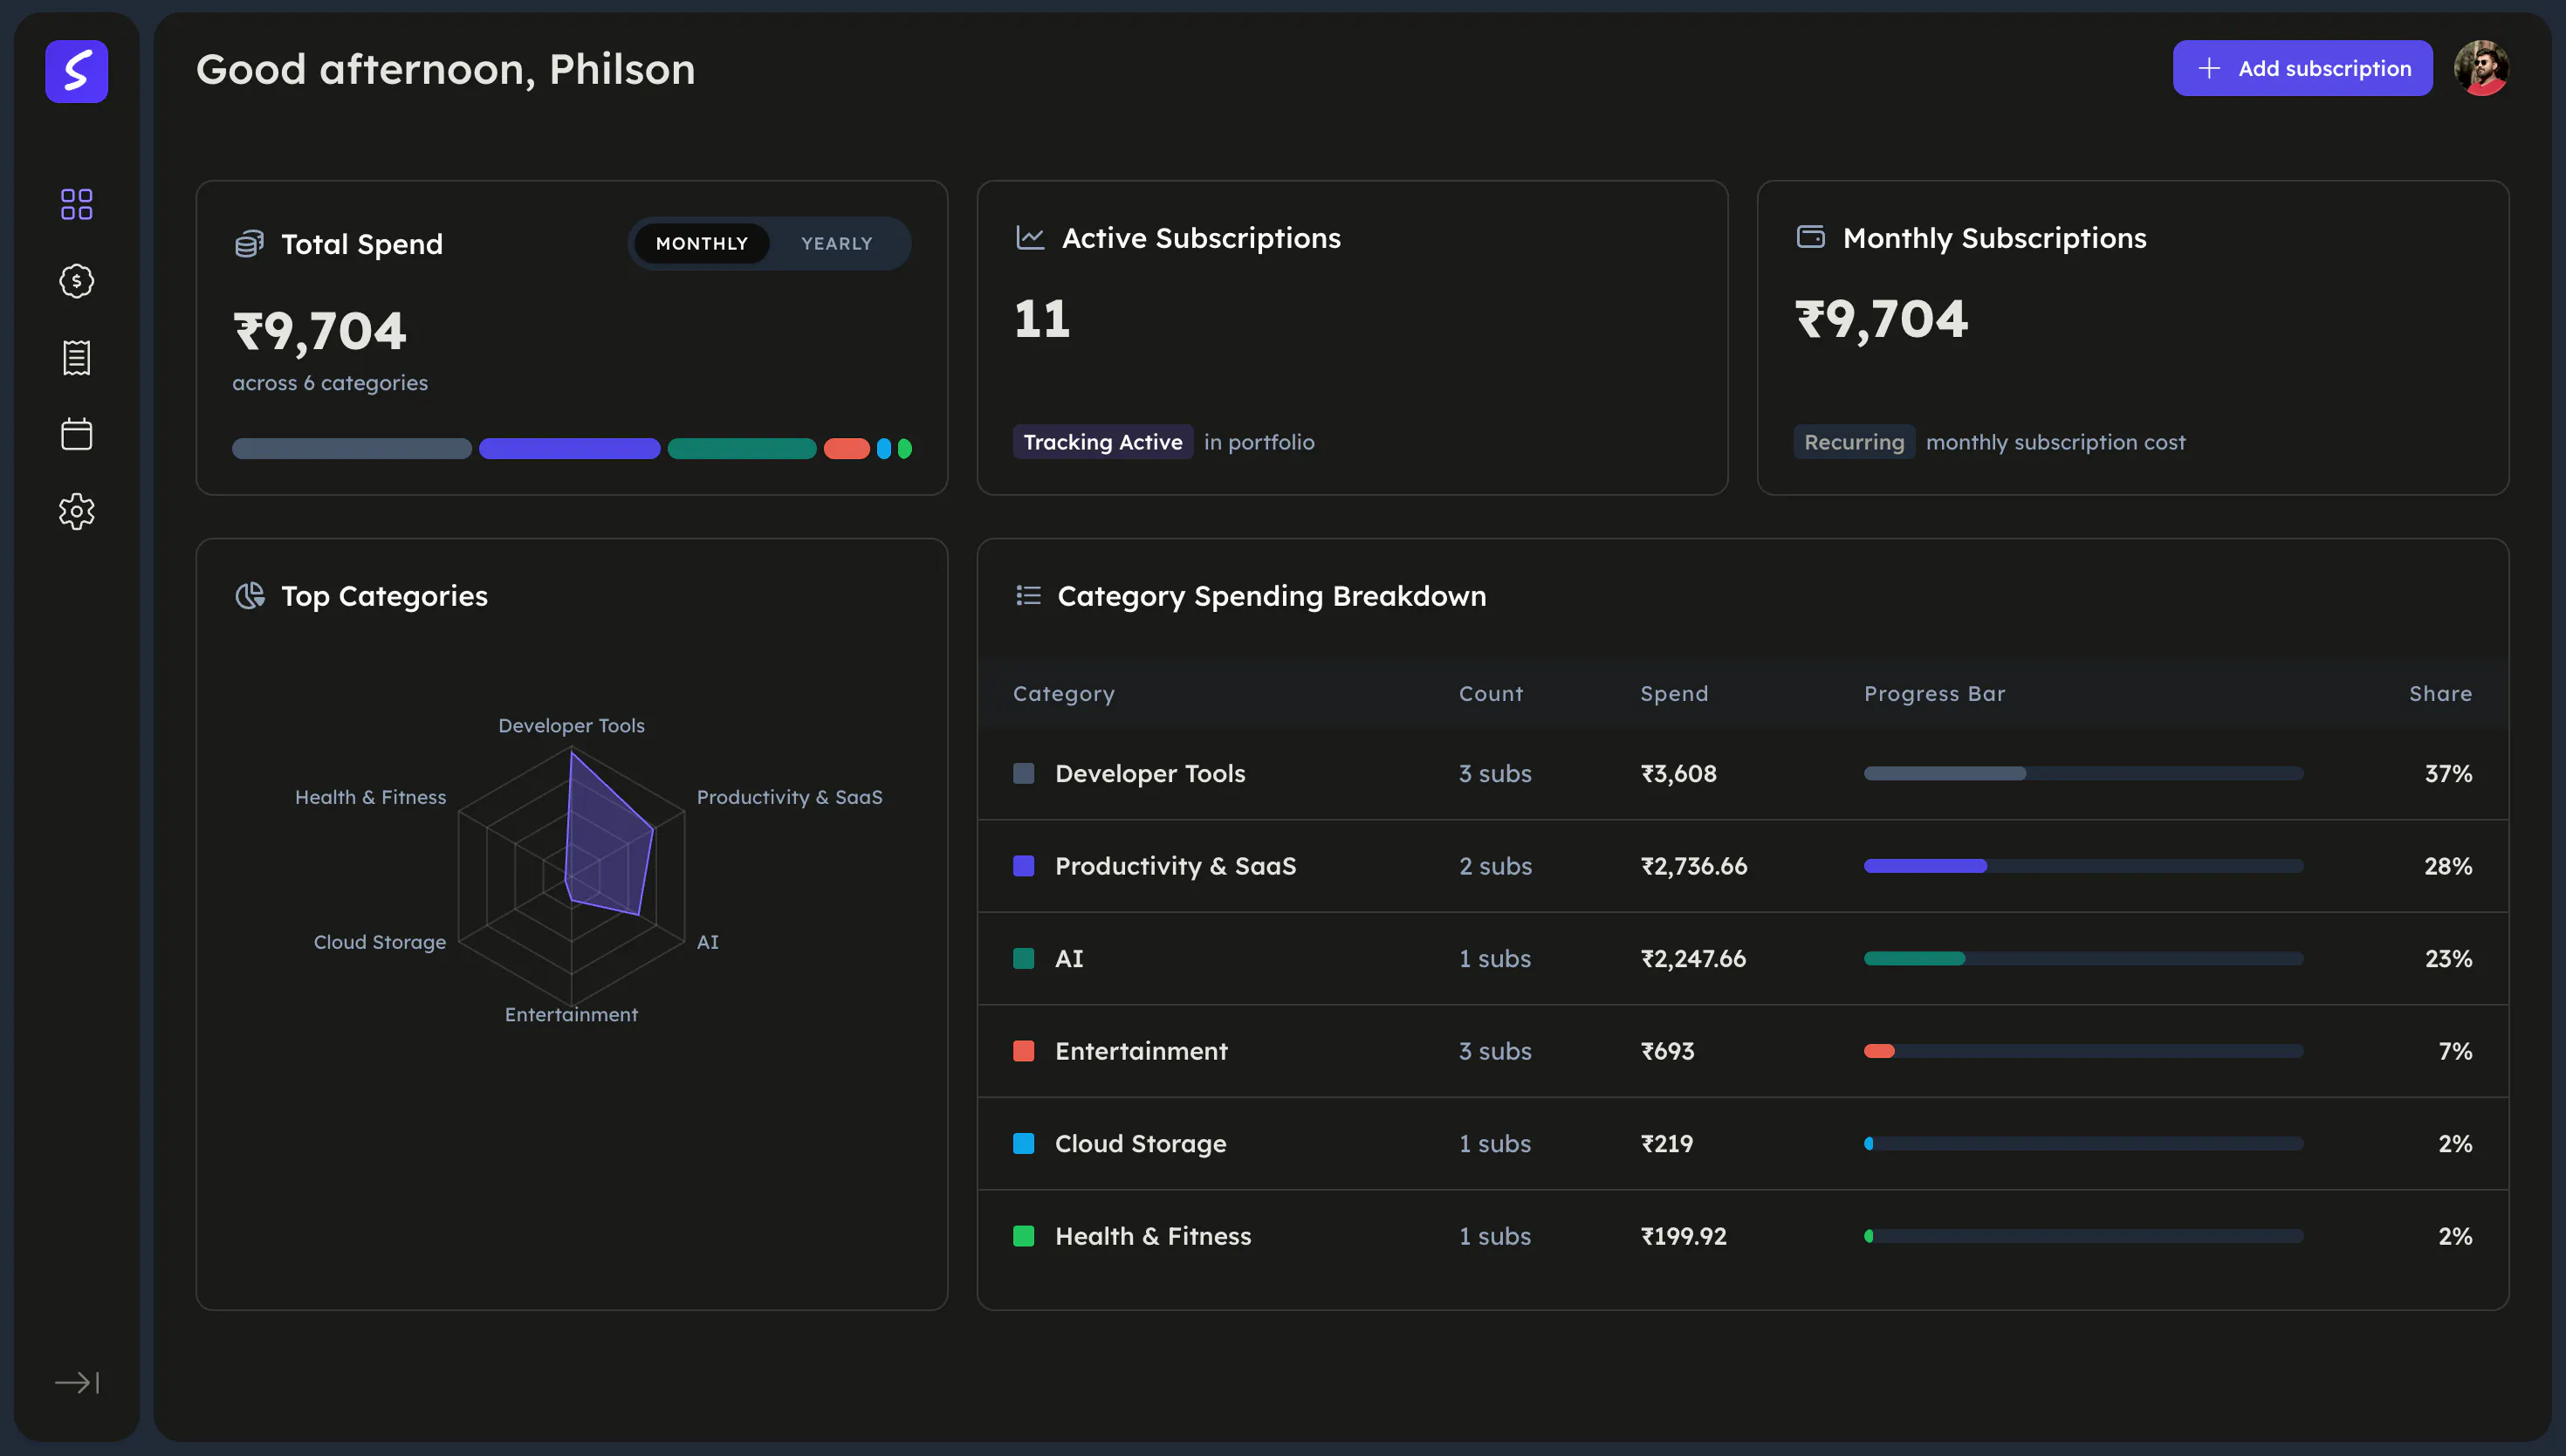The image size is (2566, 1456).
Task: Click the Entertainment radar chart label
Action: [x=571, y=1014]
